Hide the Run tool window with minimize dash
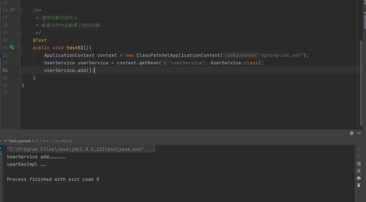The height and width of the screenshot is (202, 366). pos(359,133)
